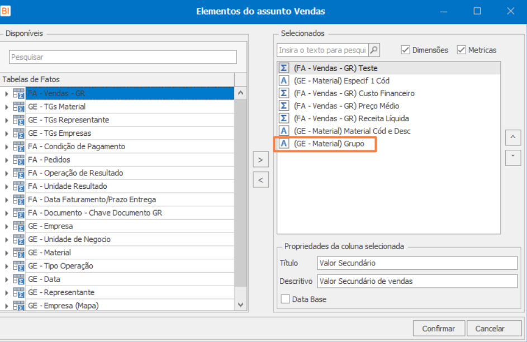Image resolution: width=527 pixels, height=342 pixels.
Task: Move selected item down with the arrow button
Action: click(x=512, y=158)
